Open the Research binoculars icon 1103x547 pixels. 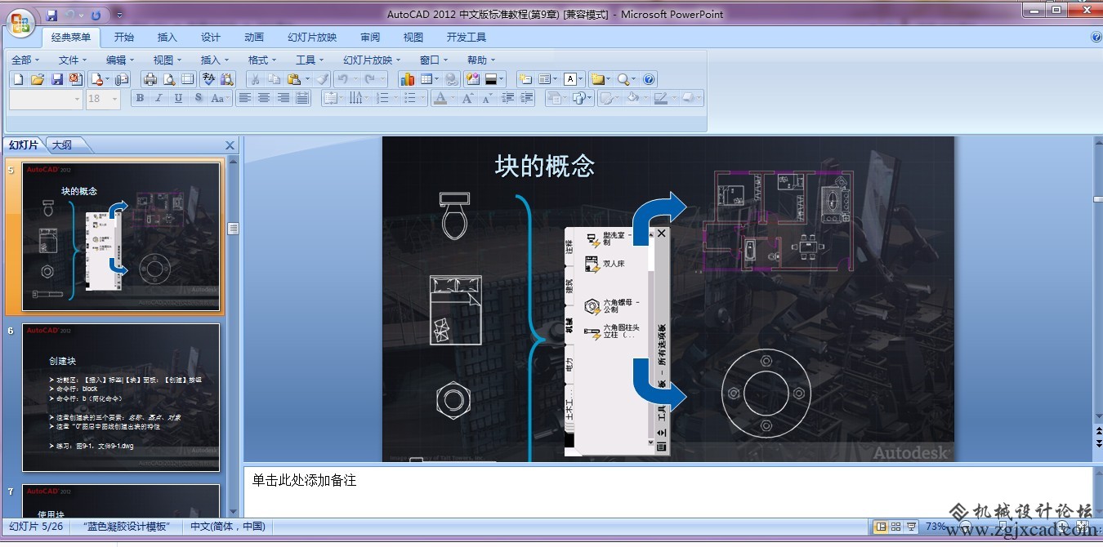[227, 79]
